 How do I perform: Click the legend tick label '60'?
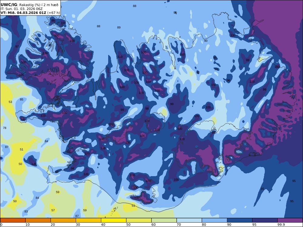(x=154, y=225)
